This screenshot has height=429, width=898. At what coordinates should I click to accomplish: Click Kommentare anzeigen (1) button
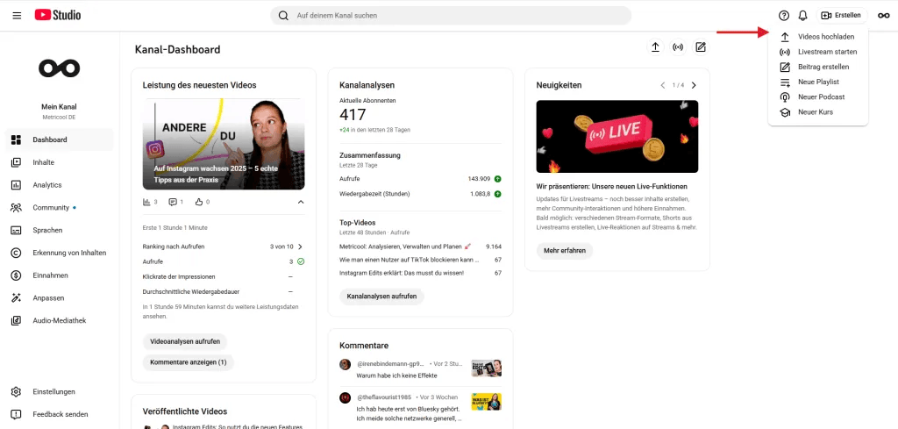pyautogui.click(x=189, y=362)
